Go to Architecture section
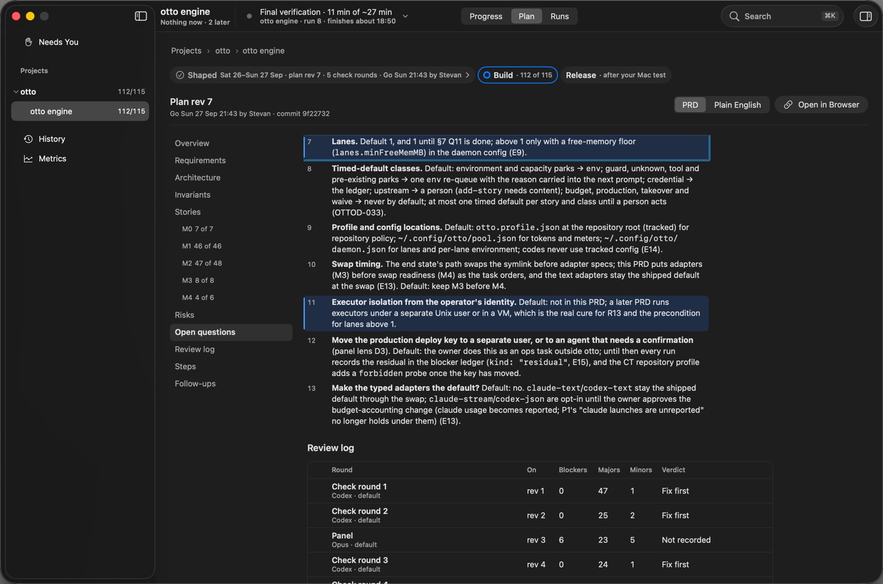The height and width of the screenshot is (584, 883). pyautogui.click(x=197, y=177)
